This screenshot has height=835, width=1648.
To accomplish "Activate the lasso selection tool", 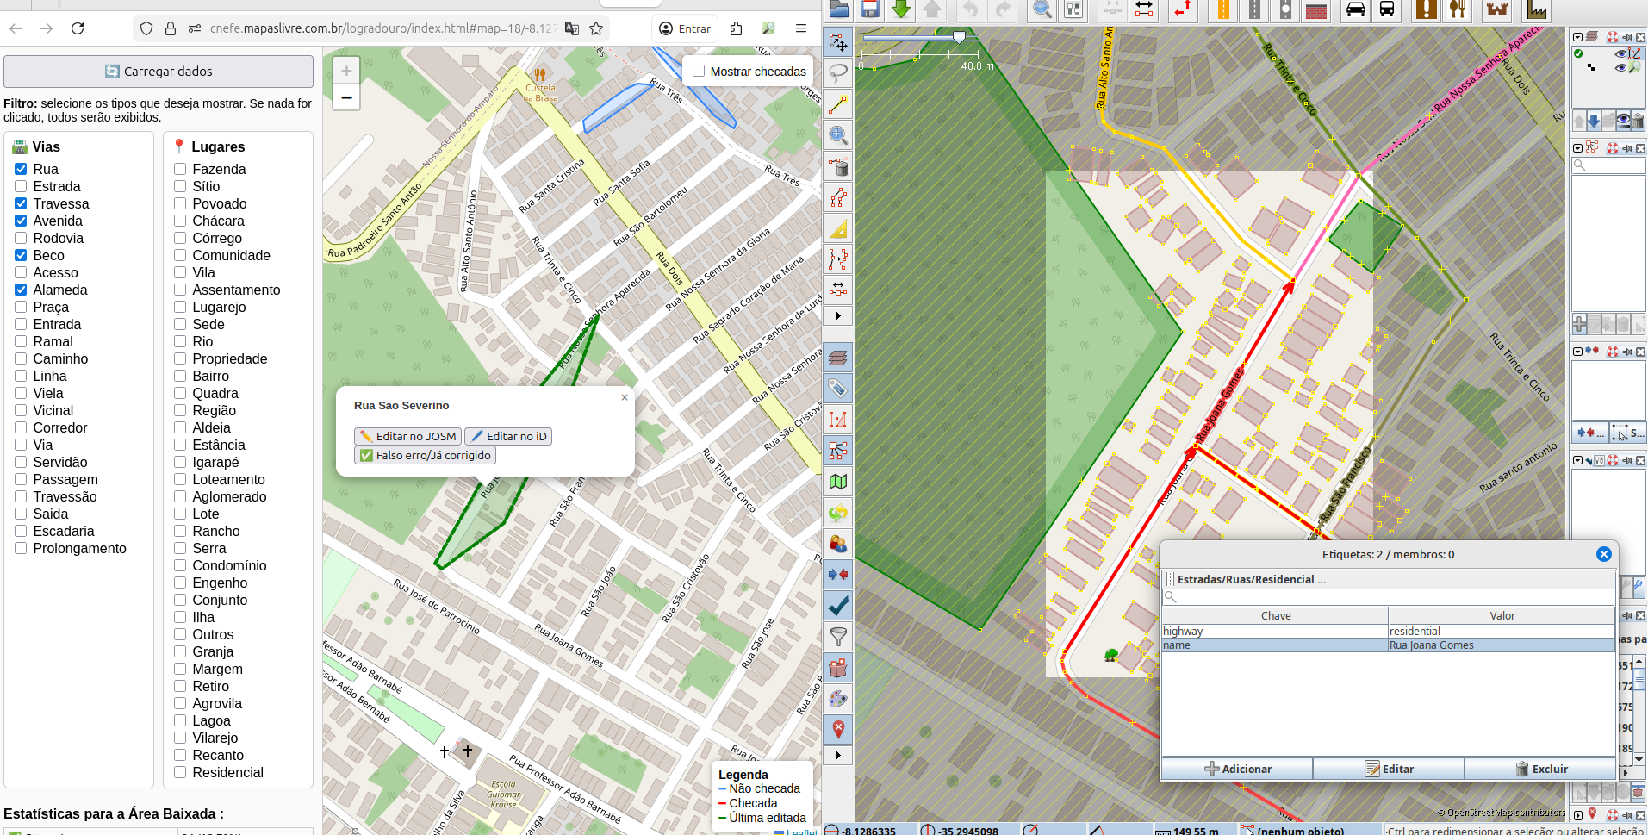I will 838,73.
